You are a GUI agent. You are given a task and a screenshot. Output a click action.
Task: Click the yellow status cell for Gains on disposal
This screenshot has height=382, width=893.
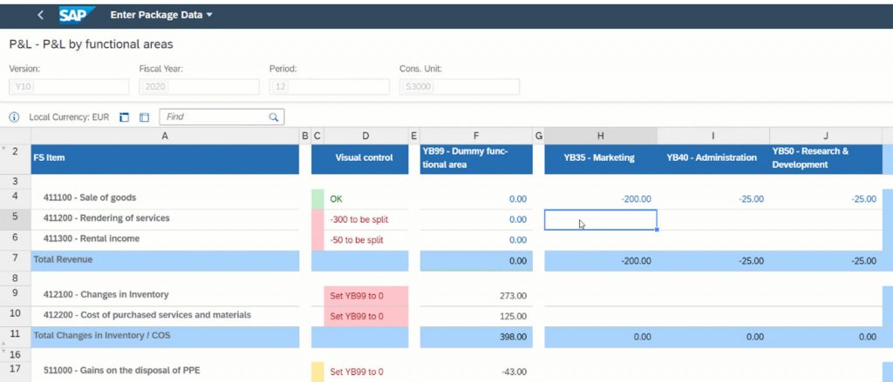[317, 372]
